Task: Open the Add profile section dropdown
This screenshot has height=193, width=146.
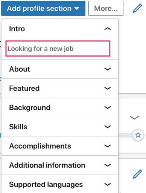Action: point(43,8)
